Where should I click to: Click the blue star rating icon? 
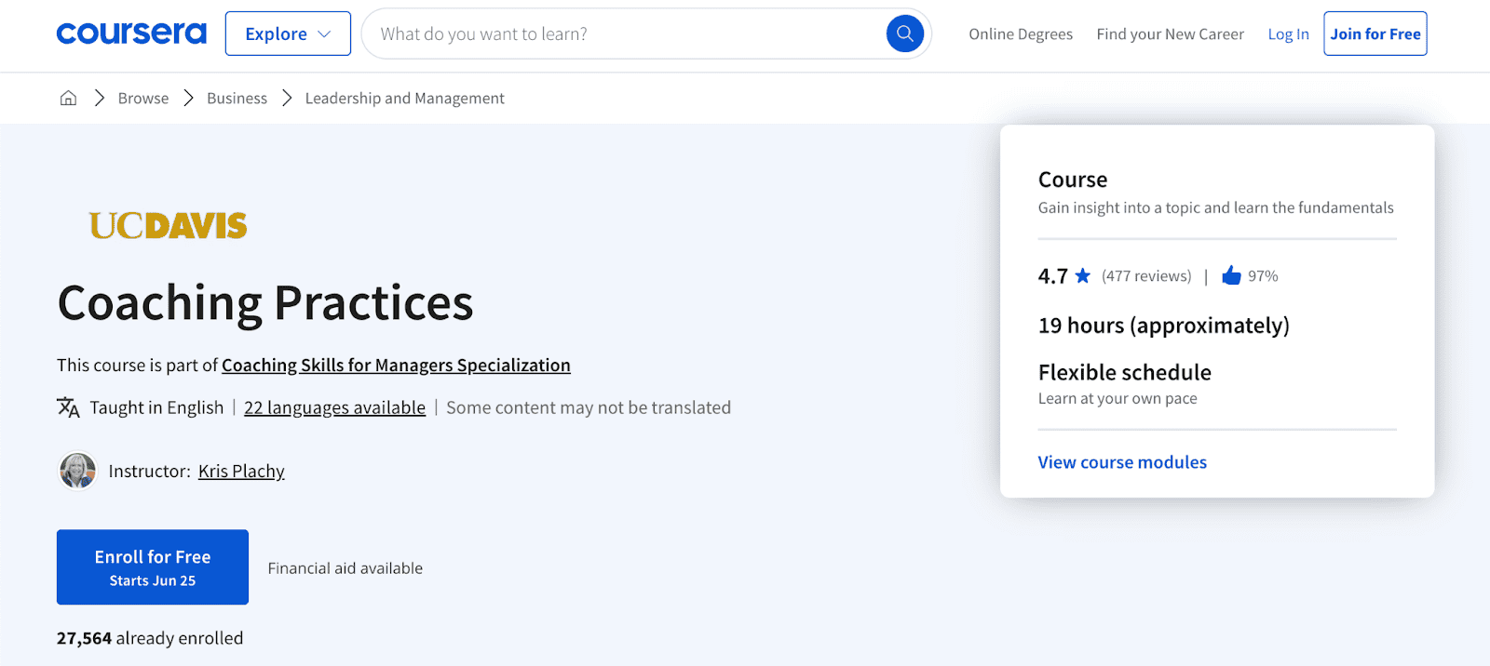point(1082,275)
